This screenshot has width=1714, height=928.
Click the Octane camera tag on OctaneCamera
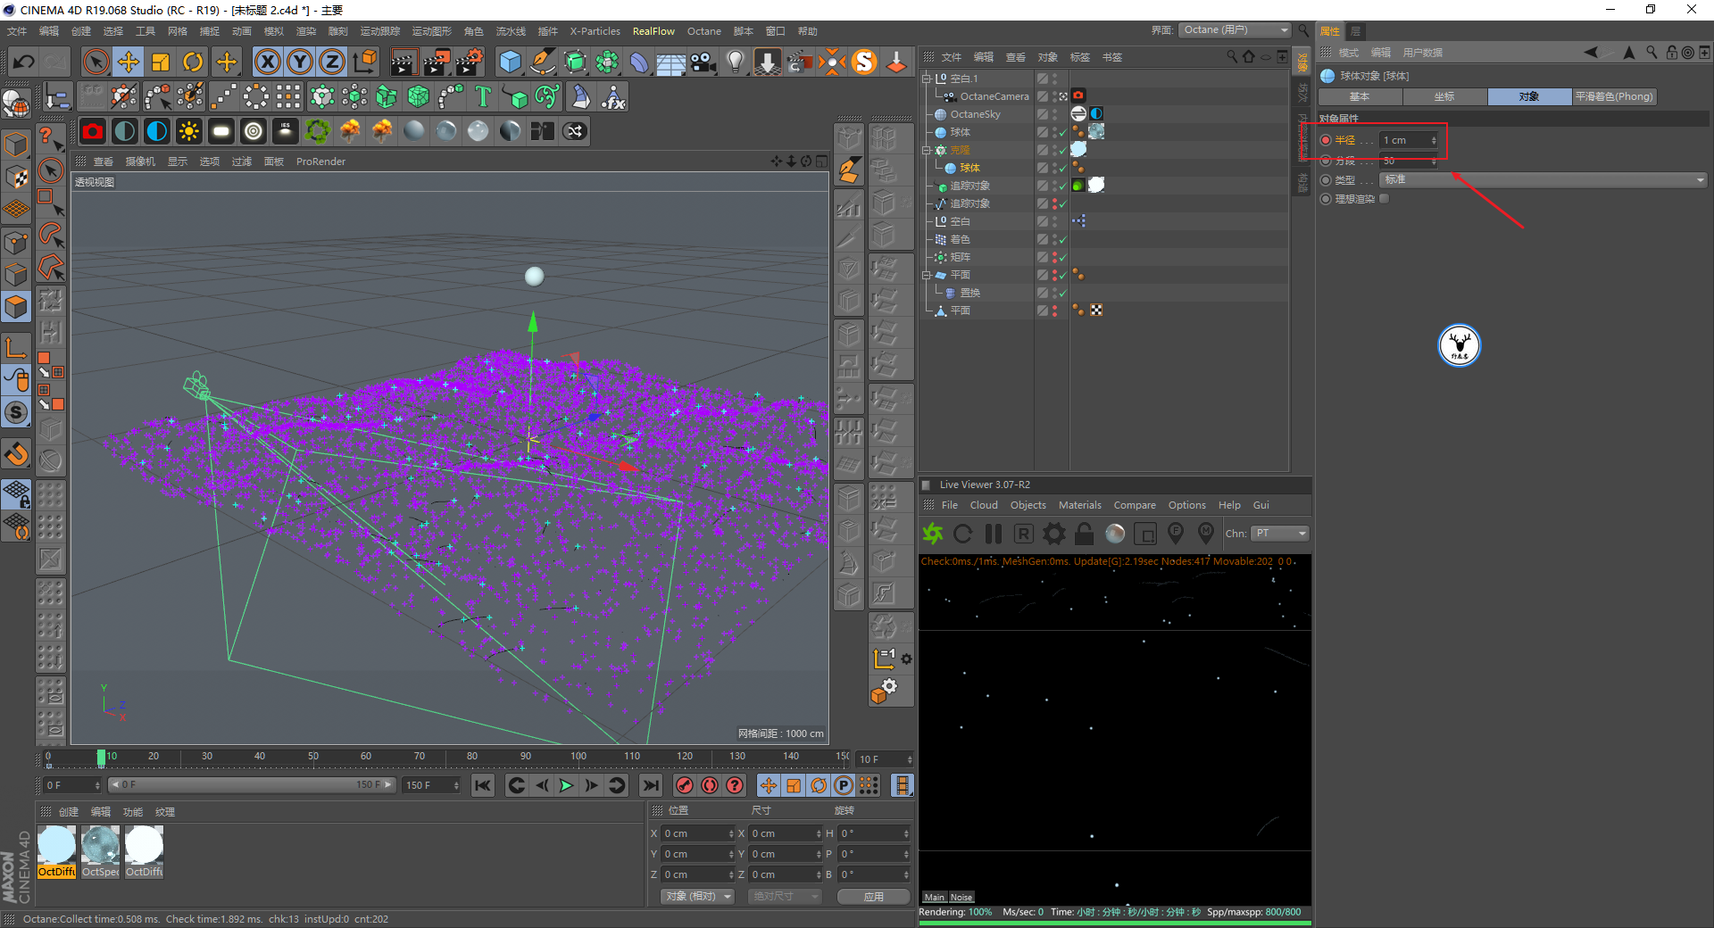point(1078,95)
